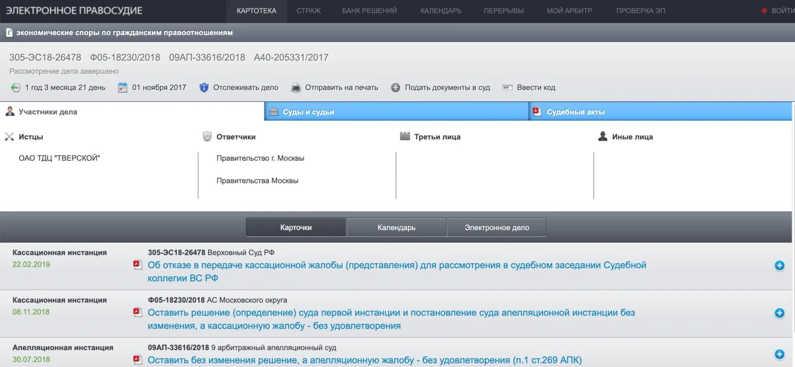Open Подать документы в суд
This screenshot has width=795, height=367.
click(x=447, y=88)
